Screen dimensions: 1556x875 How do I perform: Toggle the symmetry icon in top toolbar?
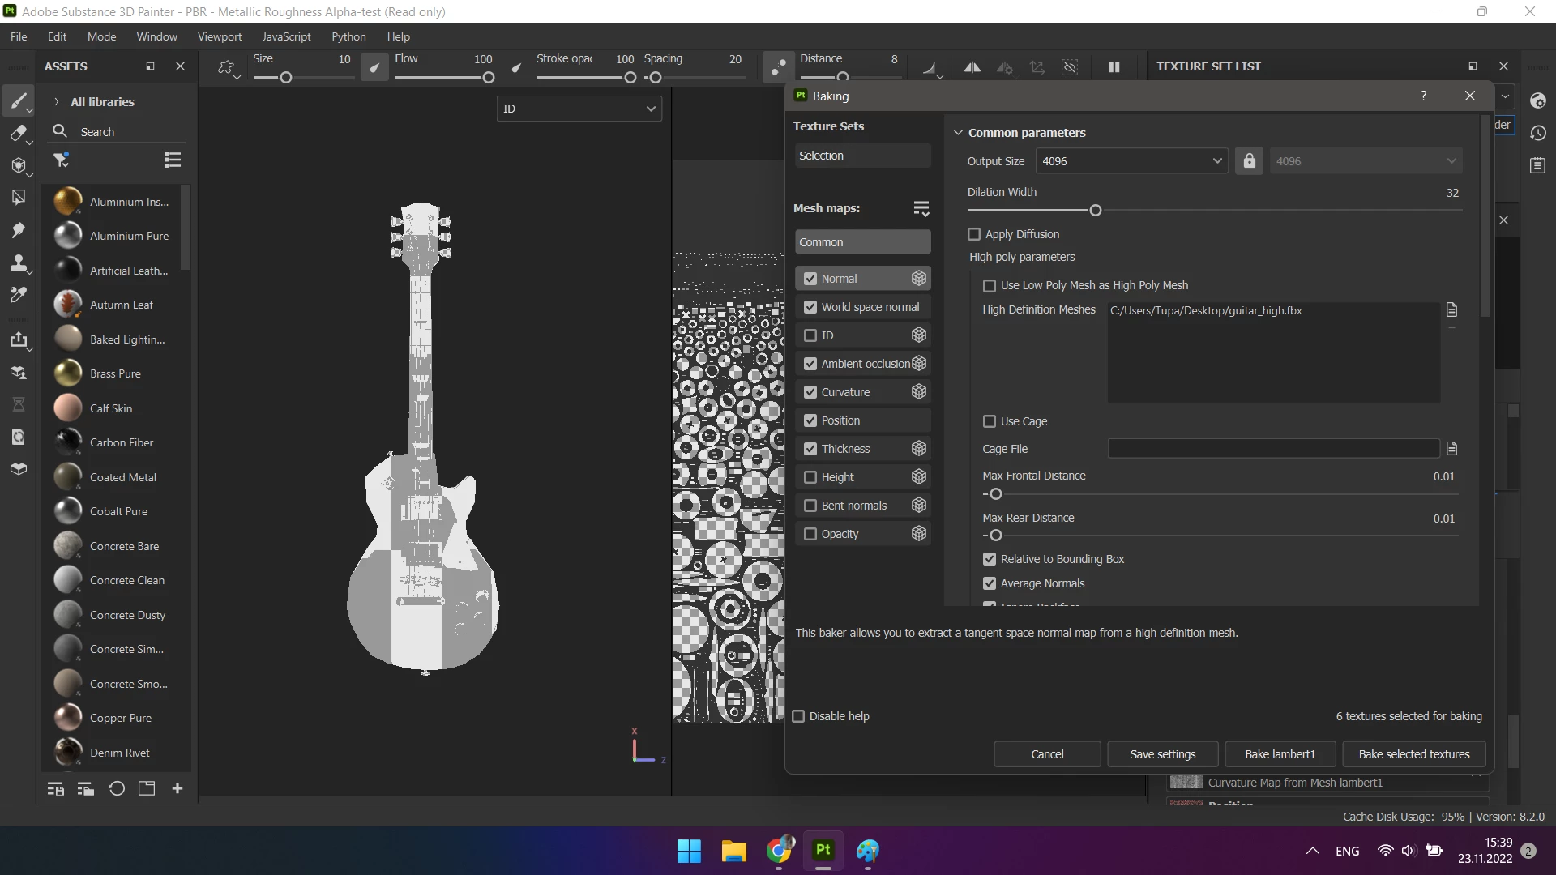pos(972,67)
